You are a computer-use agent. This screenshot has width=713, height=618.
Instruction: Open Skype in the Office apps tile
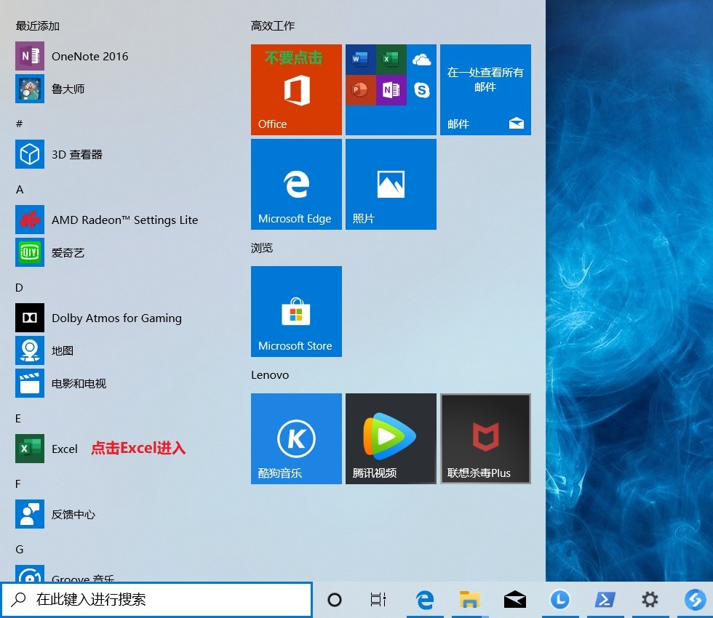pyautogui.click(x=421, y=90)
